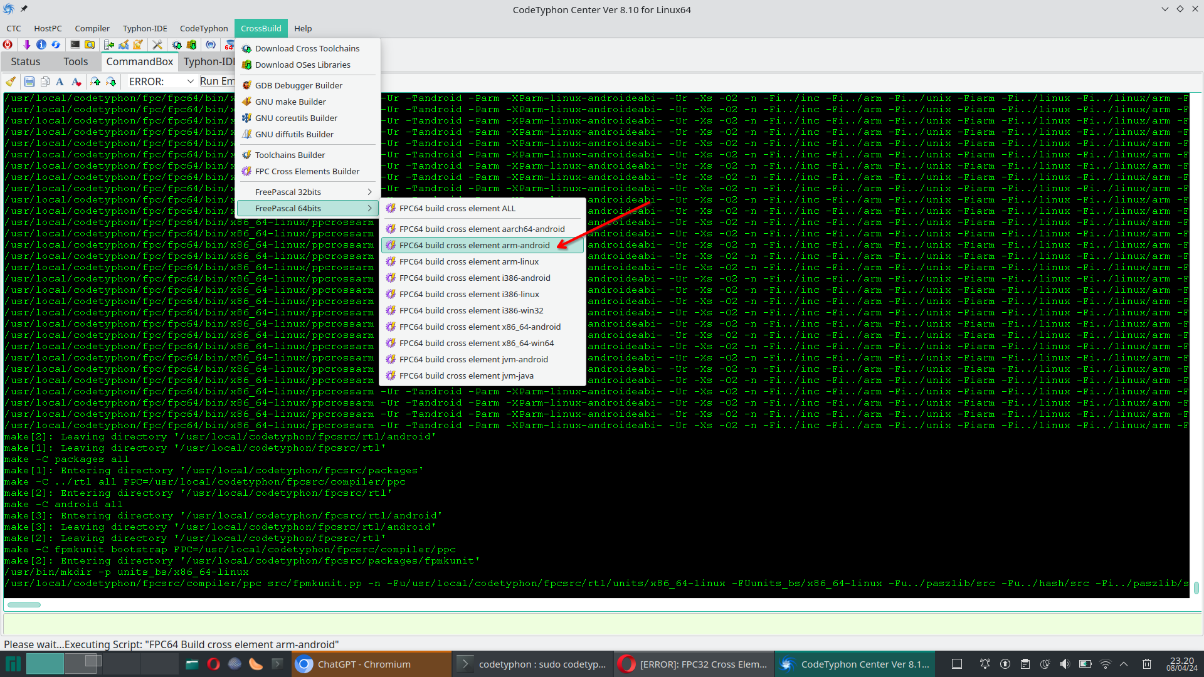Viewport: 1204px width, 677px height.
Task: Click the folder with magnifier icon
Action: (90, 45)
